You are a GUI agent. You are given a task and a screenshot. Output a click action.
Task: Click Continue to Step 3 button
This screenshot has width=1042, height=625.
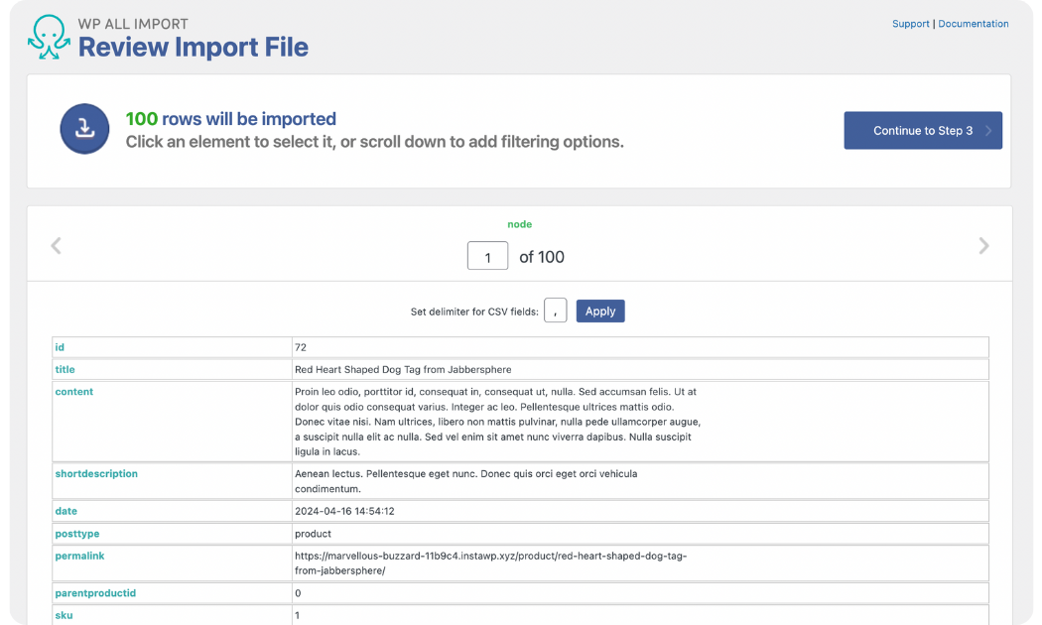coord(922,131)
